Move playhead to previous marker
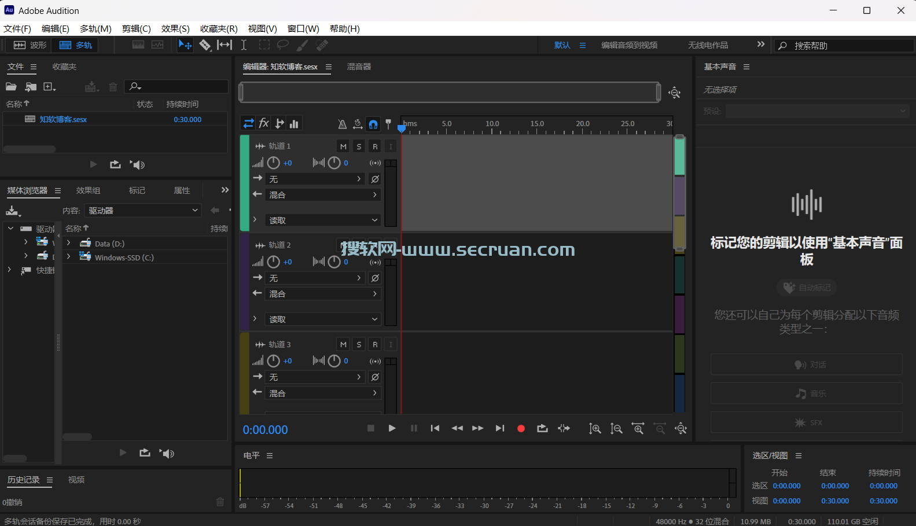 (435, 428)
